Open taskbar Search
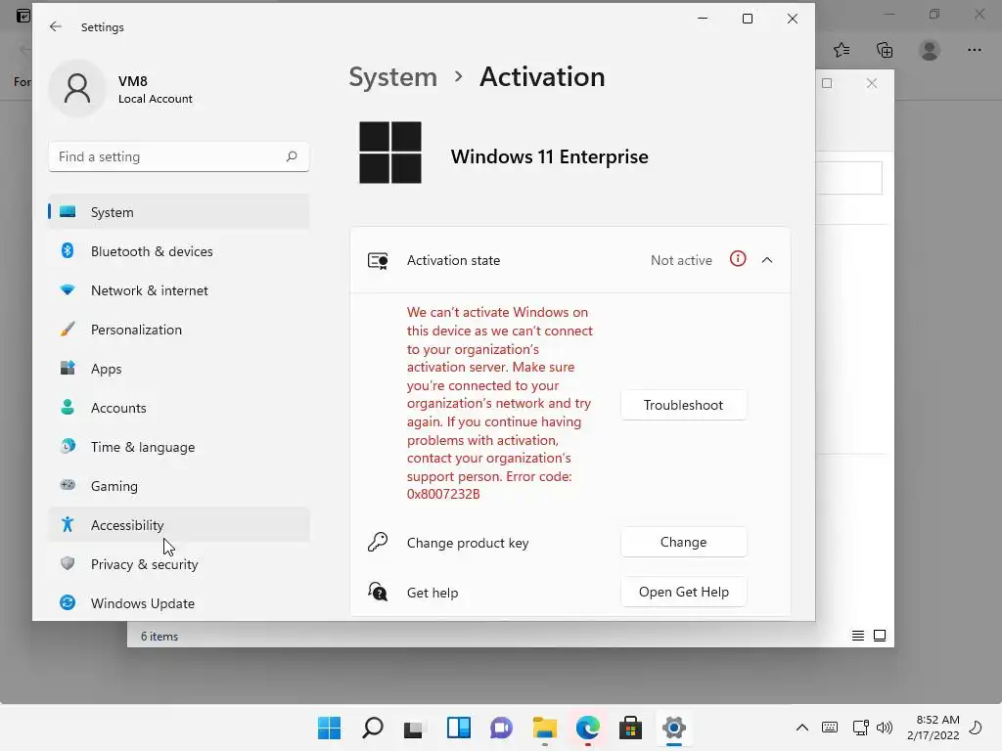This screenshot has height=751, width=1002. (x=373, y=728)
